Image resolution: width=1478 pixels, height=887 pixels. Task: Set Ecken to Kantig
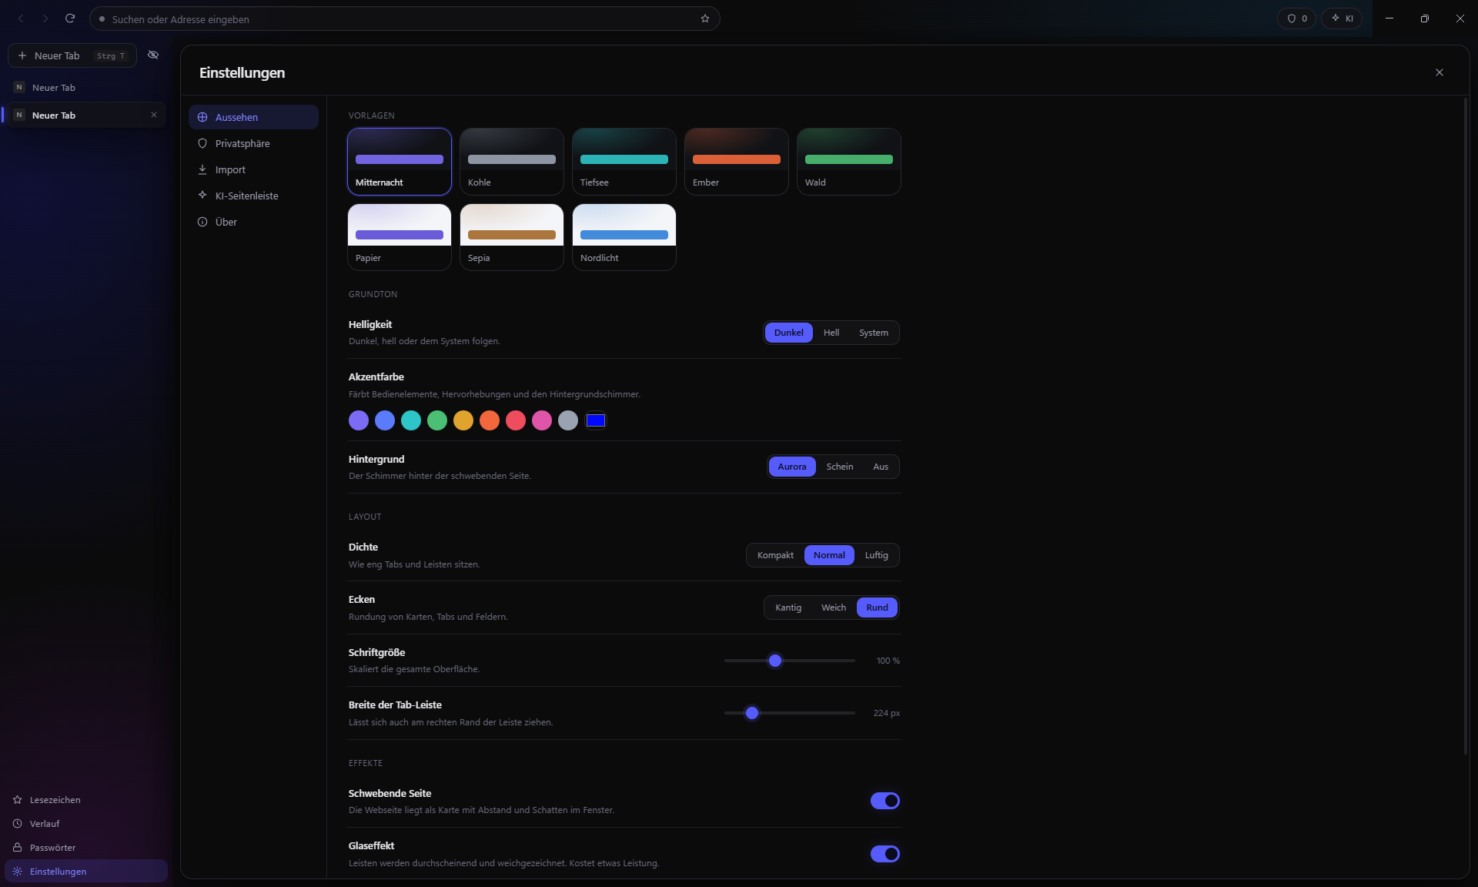tap(788, 608)
